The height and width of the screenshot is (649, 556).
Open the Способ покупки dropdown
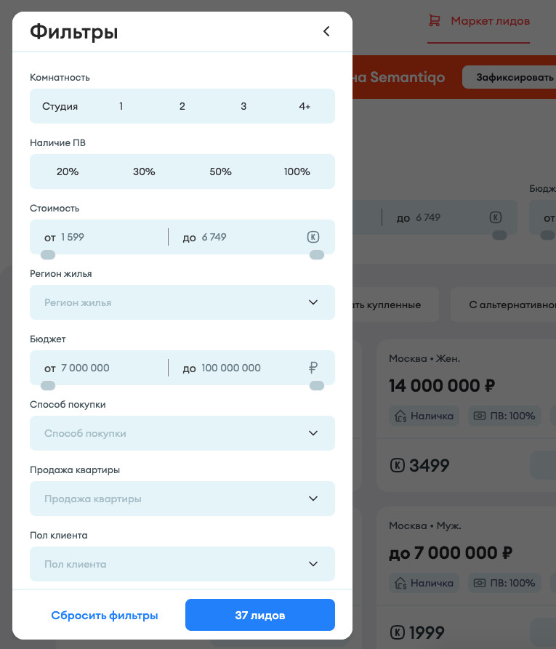[x=182, y=433]
